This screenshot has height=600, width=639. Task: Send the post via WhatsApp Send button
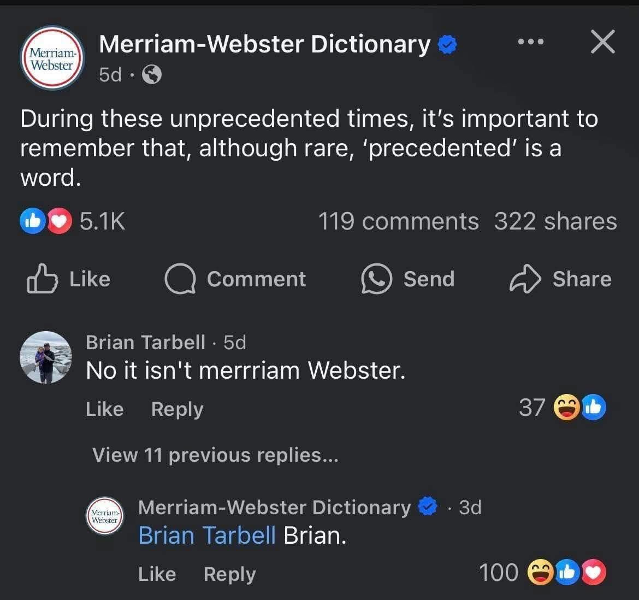(407, 279)
